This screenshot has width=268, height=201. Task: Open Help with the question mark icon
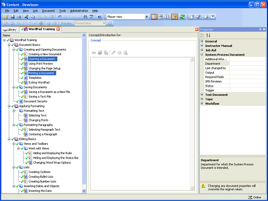coord(100,17)
